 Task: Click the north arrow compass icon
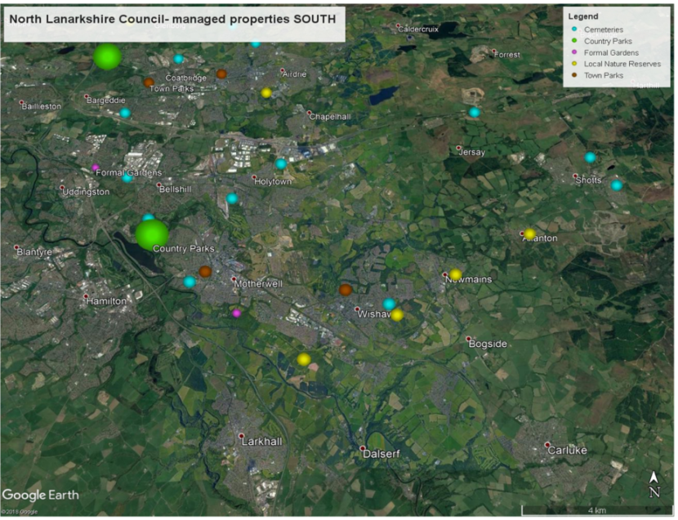[654, 484]
